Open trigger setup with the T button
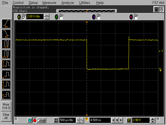The width and height of the screenshot is (166, 125). pos(129,120)
